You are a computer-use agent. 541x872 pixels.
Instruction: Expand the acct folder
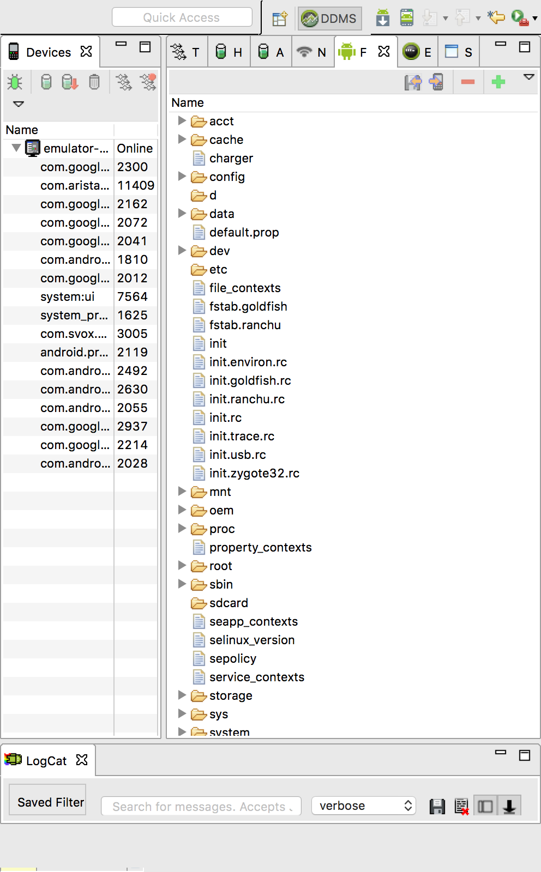click(182, 120)
